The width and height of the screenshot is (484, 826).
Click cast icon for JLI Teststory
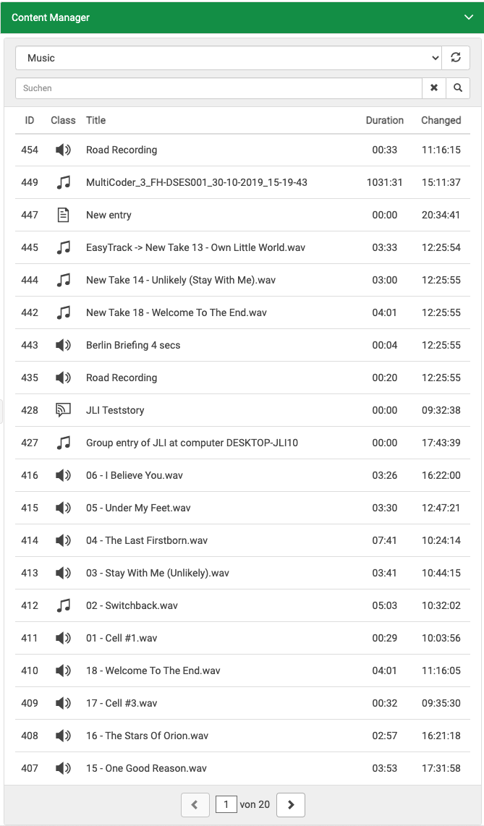(64, 410)
